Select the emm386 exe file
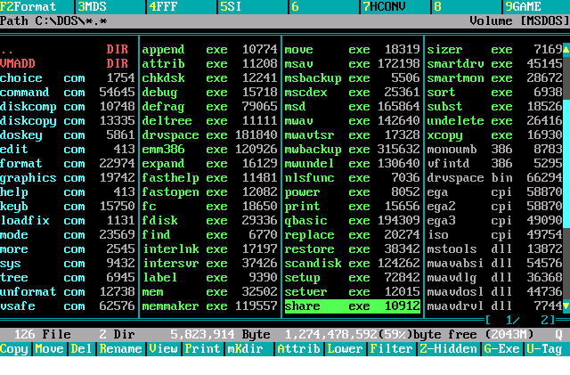 click(x=210, y=149)
